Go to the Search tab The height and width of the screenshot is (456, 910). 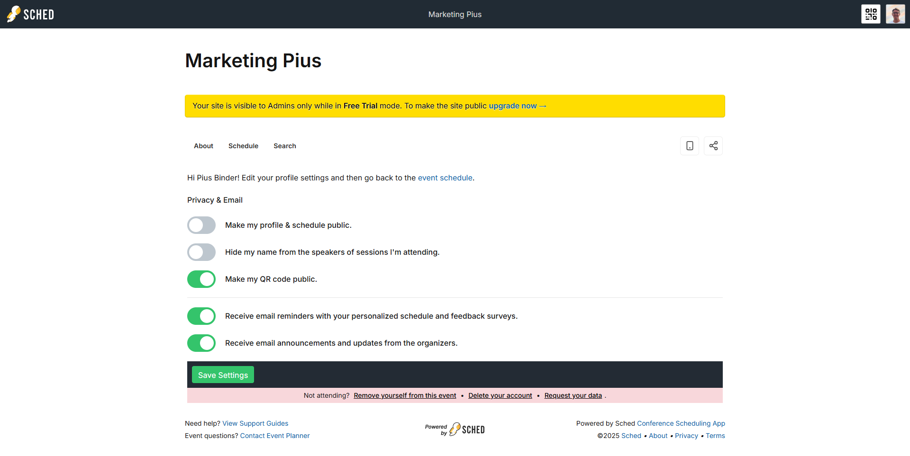284,146
